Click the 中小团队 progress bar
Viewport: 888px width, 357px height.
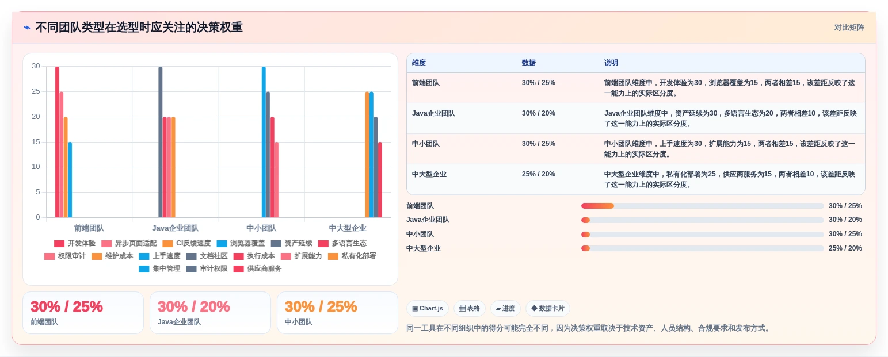click(x=703, y=234)
